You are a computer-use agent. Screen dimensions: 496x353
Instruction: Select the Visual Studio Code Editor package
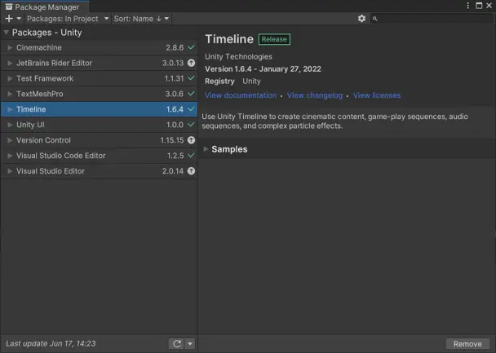100,156
